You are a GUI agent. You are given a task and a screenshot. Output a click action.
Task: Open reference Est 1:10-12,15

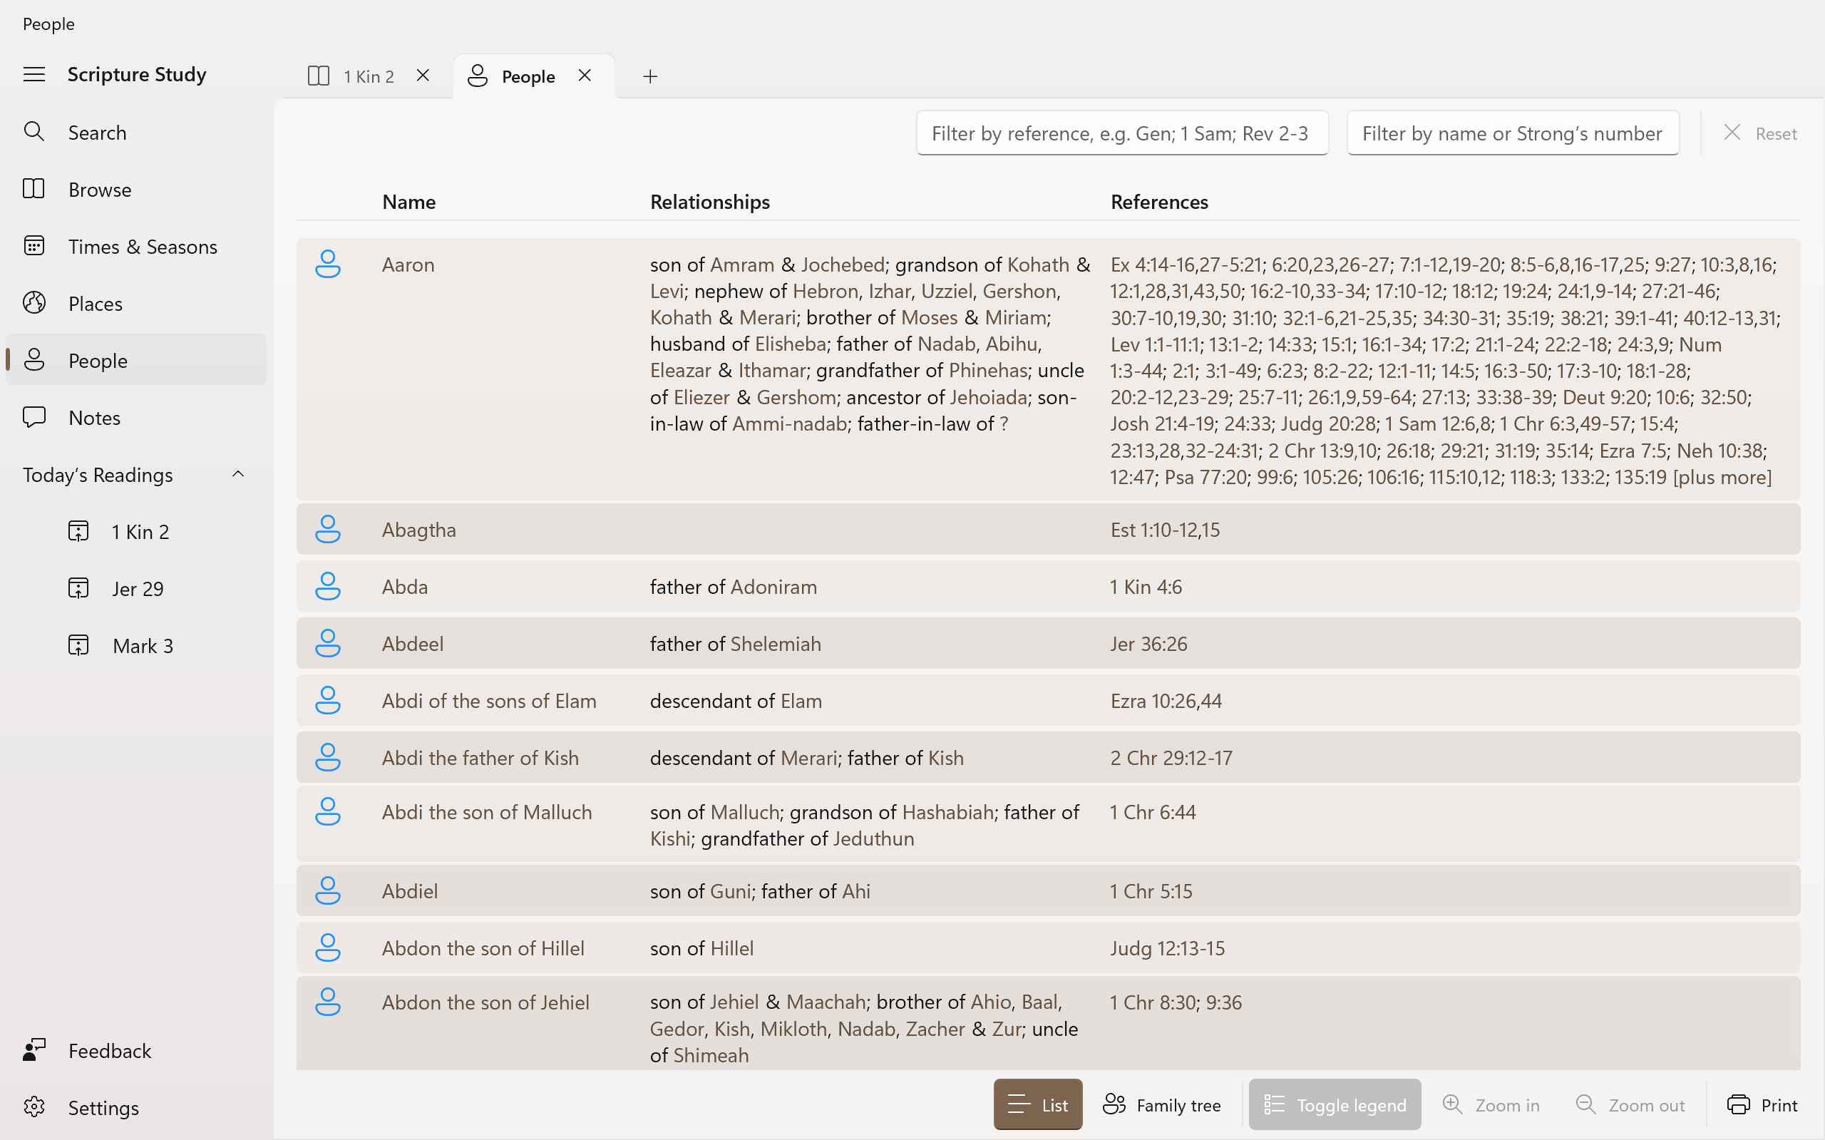click(1165, 530)
